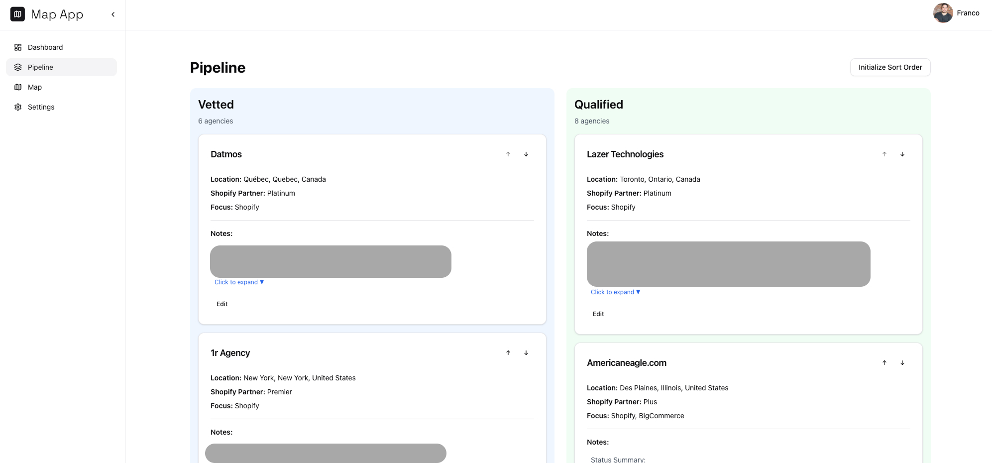Move Lazer Technologies down using the arrow

[902, 154]
